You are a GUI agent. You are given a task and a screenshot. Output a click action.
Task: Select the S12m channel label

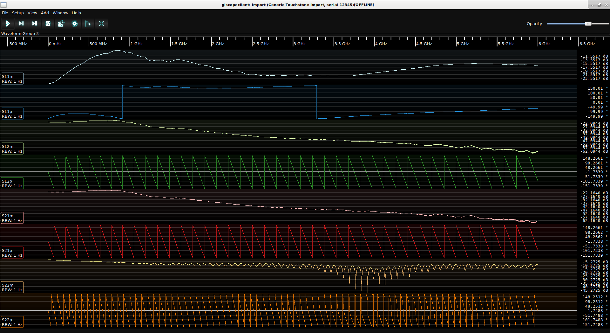12,149
